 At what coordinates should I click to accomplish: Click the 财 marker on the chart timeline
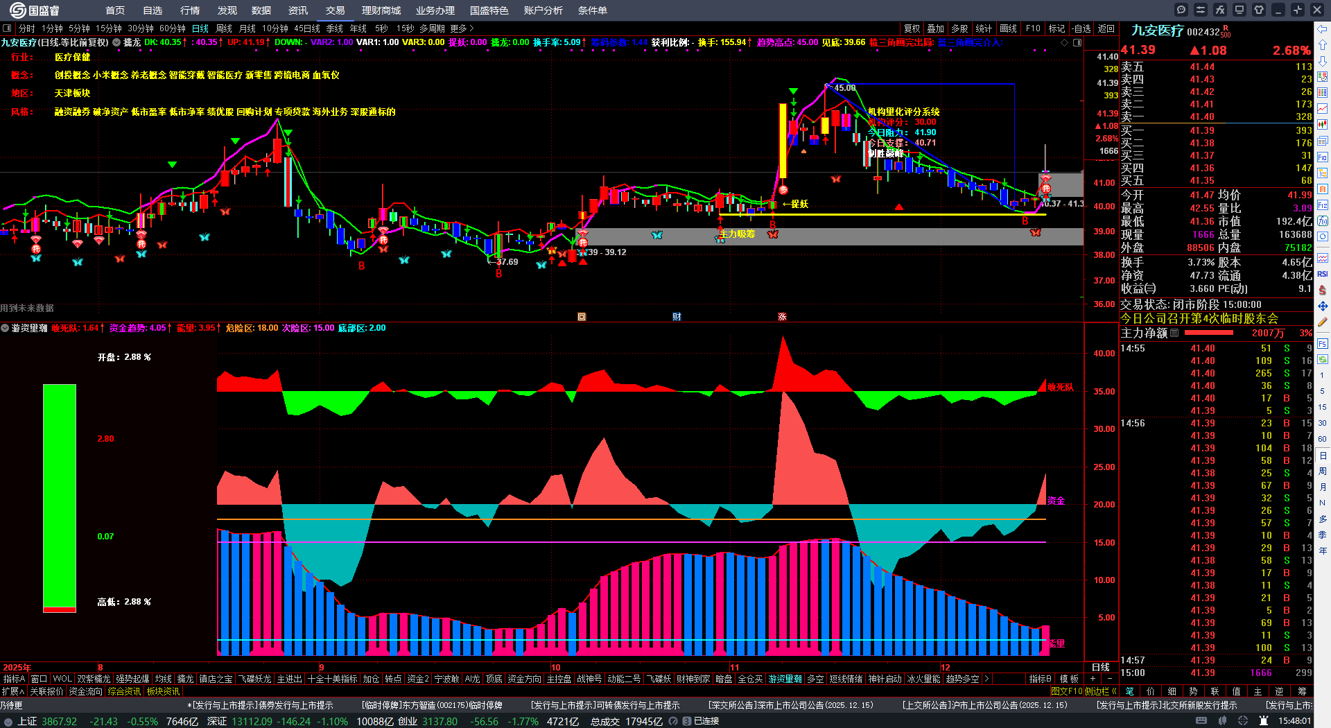pyautogui.click(x=677, y=317)
